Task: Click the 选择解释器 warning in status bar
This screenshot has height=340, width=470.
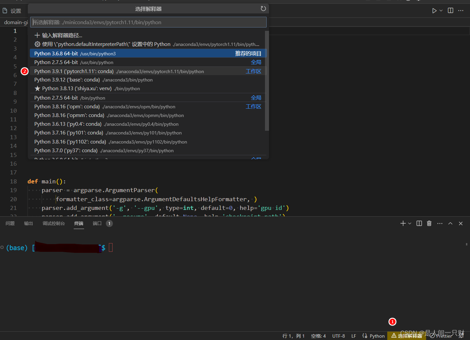Action: (x=407, y=336)
